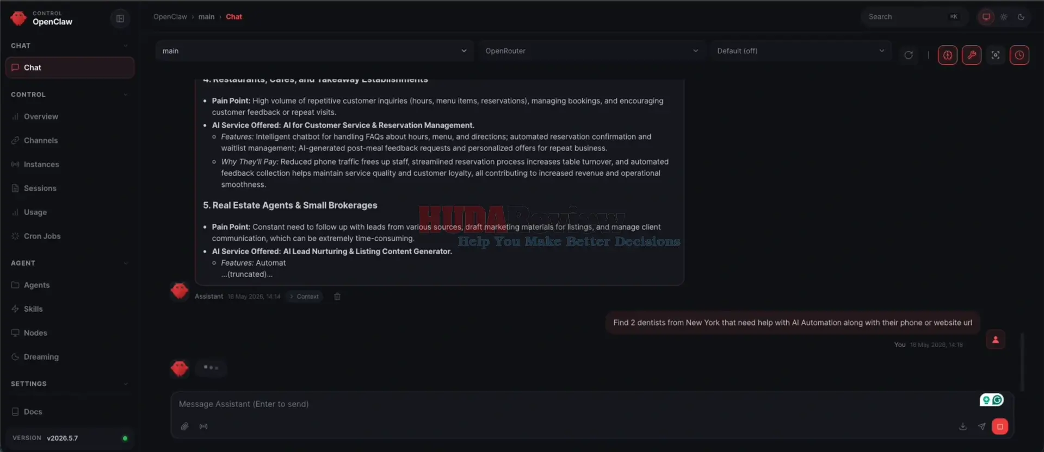Viewport: 1044px width, 452px height.
Task: Open Skills page
Action: click(x=70, y=309)
